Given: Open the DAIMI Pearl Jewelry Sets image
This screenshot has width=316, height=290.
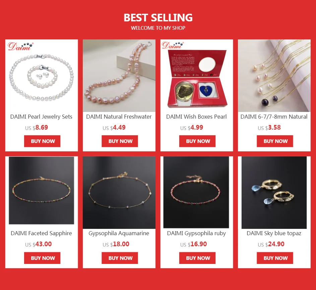Looking at the screenshot, I should [x=42, y=76].
